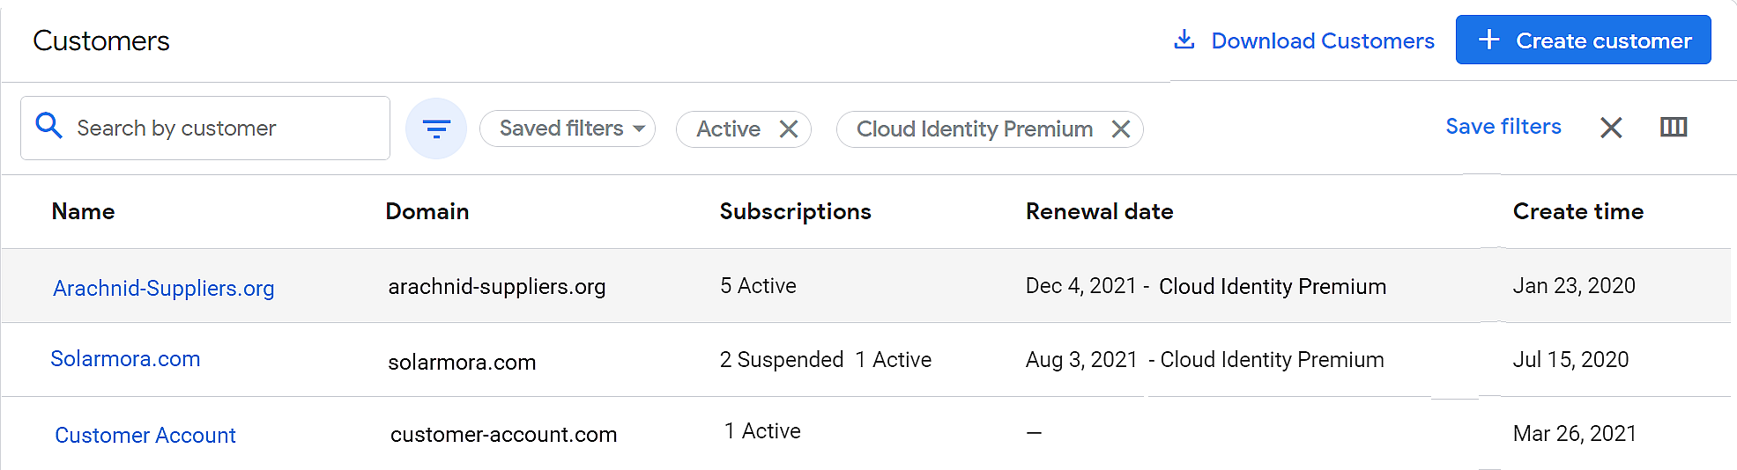Clear all filters with the X icon
1737x470 pixels.
point(1611,128)
